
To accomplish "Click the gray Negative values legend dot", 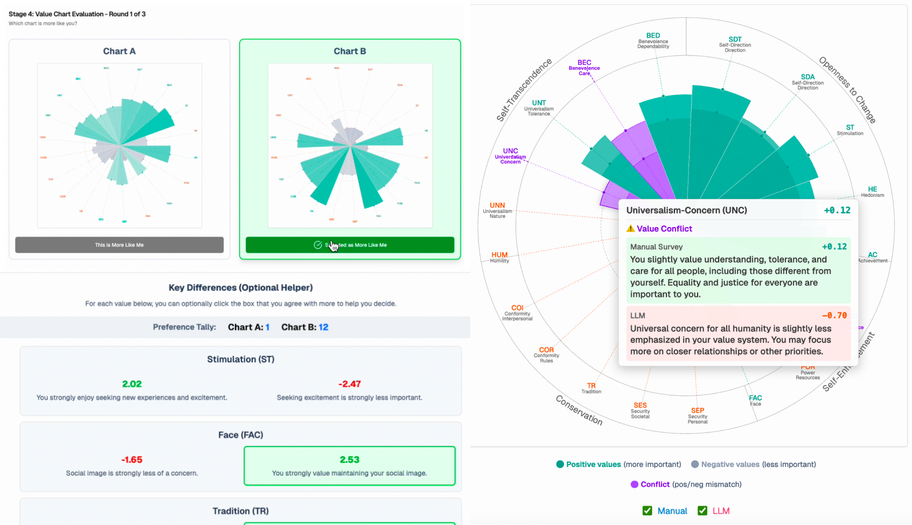I will [695, 464].
